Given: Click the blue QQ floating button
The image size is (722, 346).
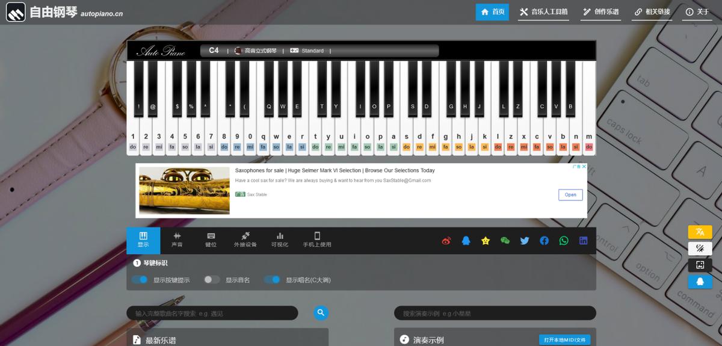Looking at the screenshot, I should pos(700,282).
